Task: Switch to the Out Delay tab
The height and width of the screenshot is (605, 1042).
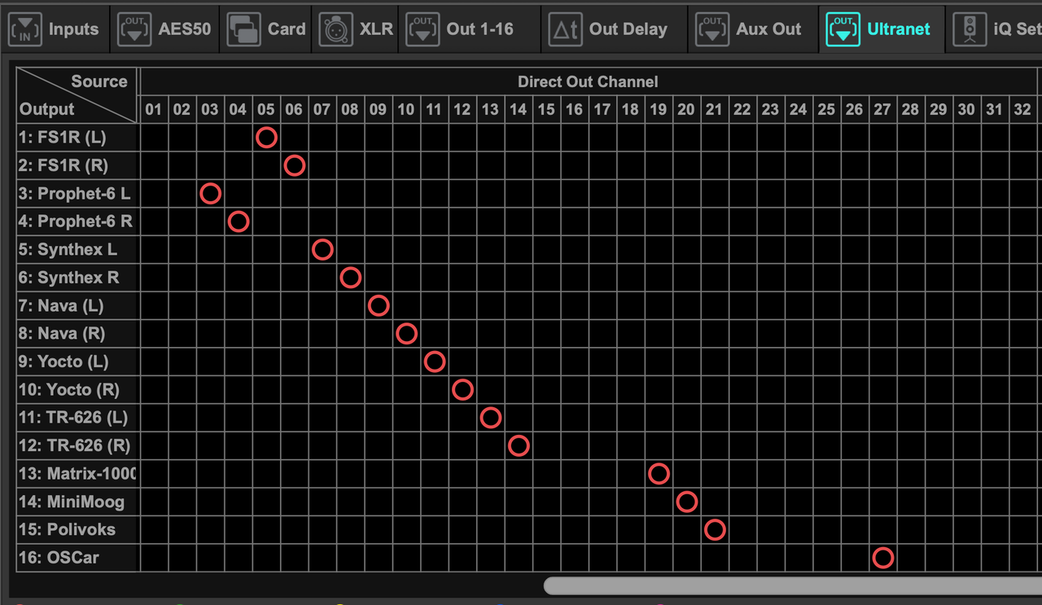Action: [615, 29]
